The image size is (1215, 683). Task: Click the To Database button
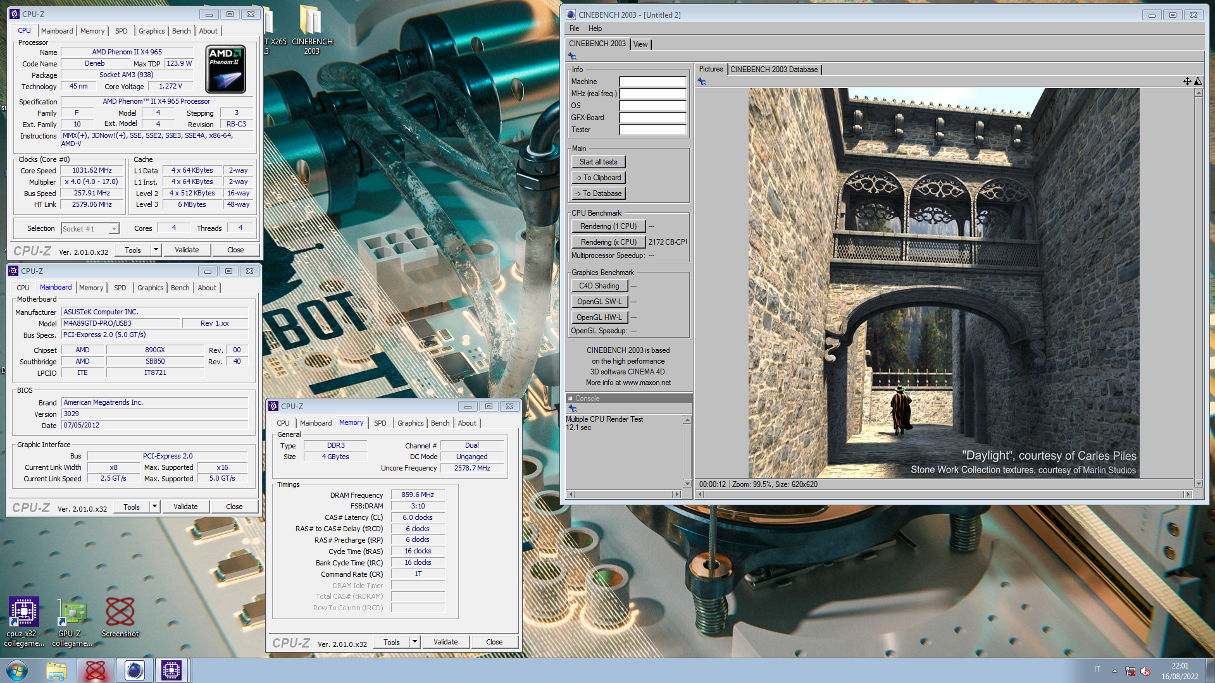[x=598, y=194]
